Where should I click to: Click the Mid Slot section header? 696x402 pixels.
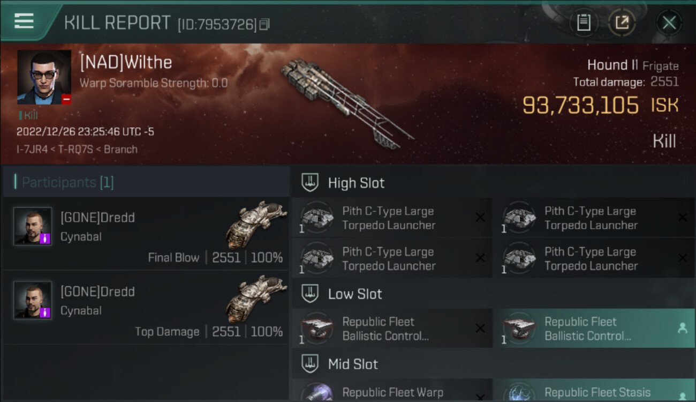pos(493,364)
